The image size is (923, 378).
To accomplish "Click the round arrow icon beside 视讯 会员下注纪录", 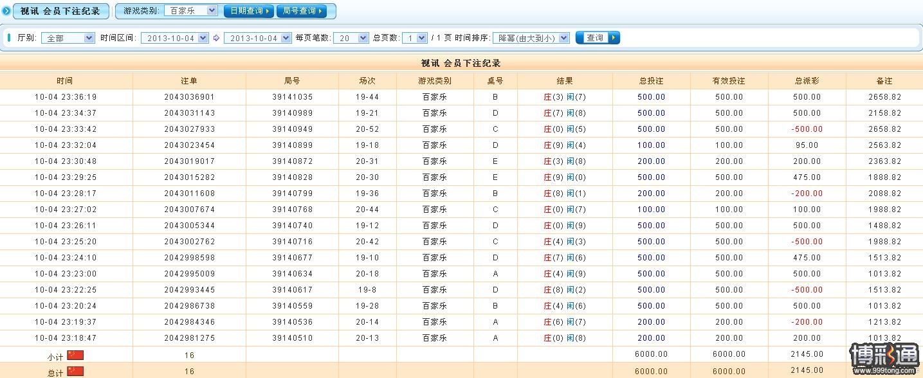I will point(6,11).
